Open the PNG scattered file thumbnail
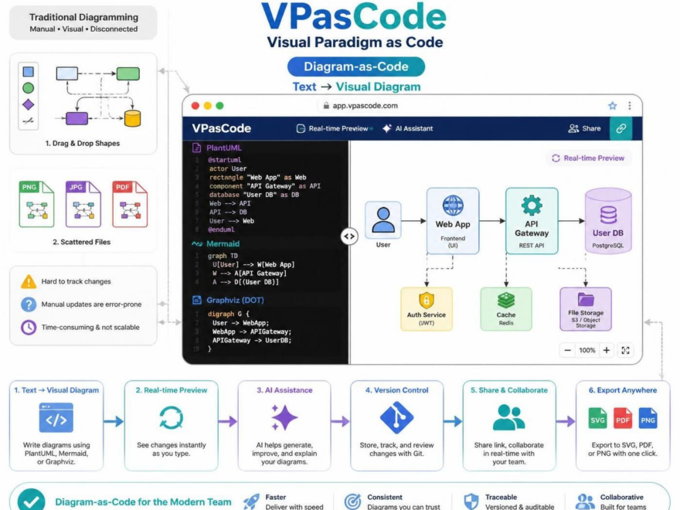 pos(36,204)
